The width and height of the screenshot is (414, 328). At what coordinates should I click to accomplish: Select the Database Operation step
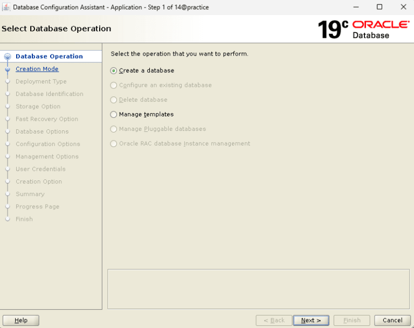(x=49, y=56)
